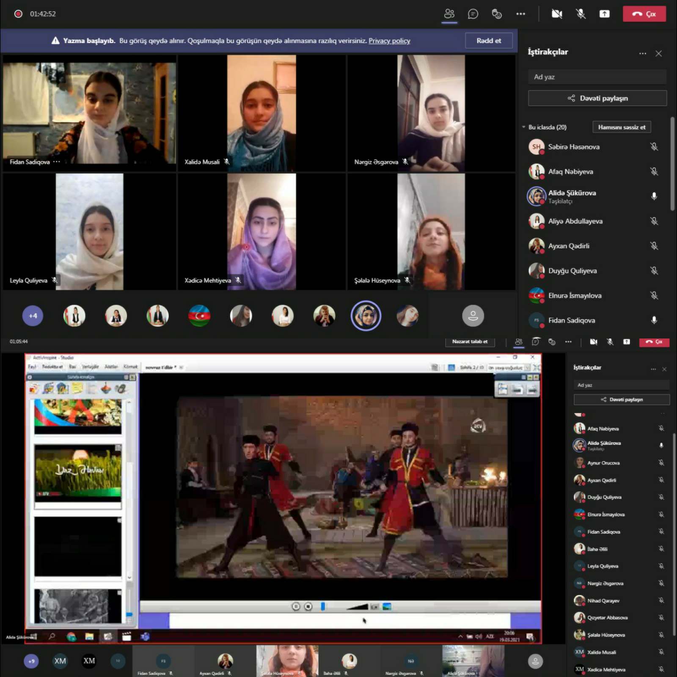Screen dimensions: 677x677
Task: Click previous page arrow on floating toolbox
Action: coord(517,389)
